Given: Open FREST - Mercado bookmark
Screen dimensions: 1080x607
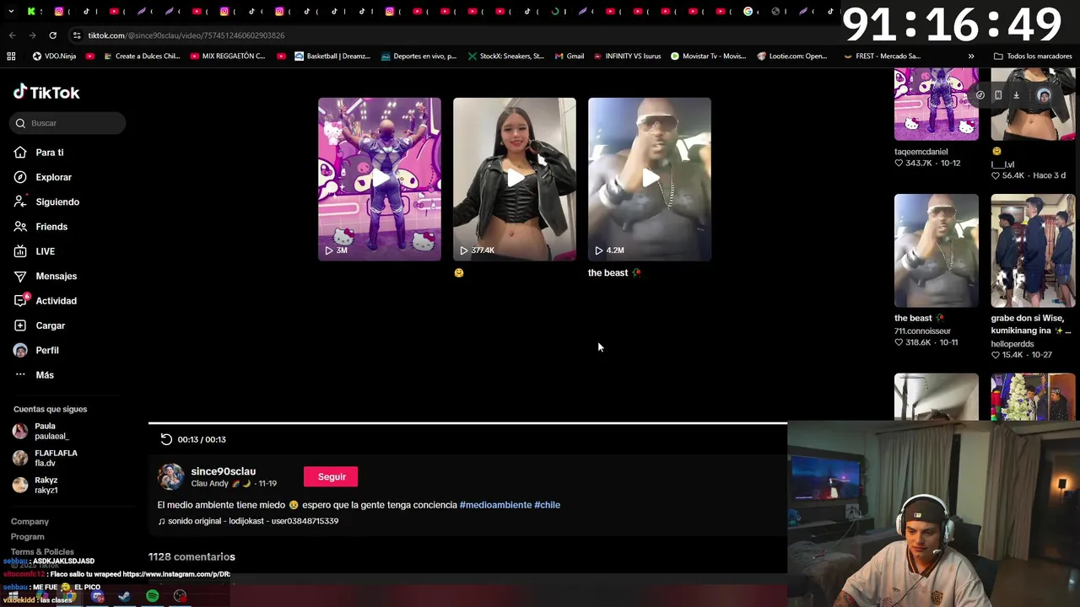Looking at the screenshot, I should [882, 56].
